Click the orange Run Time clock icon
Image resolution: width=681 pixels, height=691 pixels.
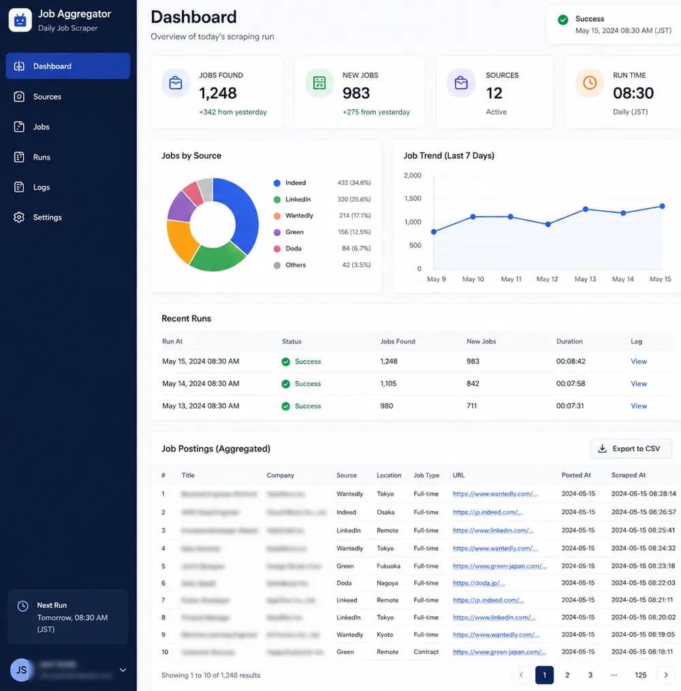[x=590, y=82]
